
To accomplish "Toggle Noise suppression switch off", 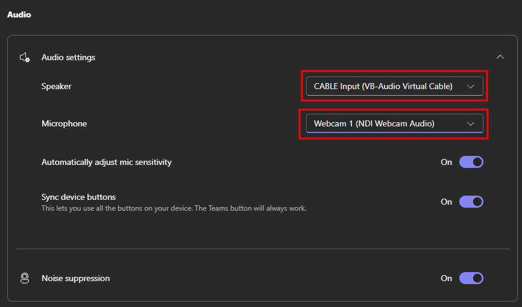I will pos(471,278).
